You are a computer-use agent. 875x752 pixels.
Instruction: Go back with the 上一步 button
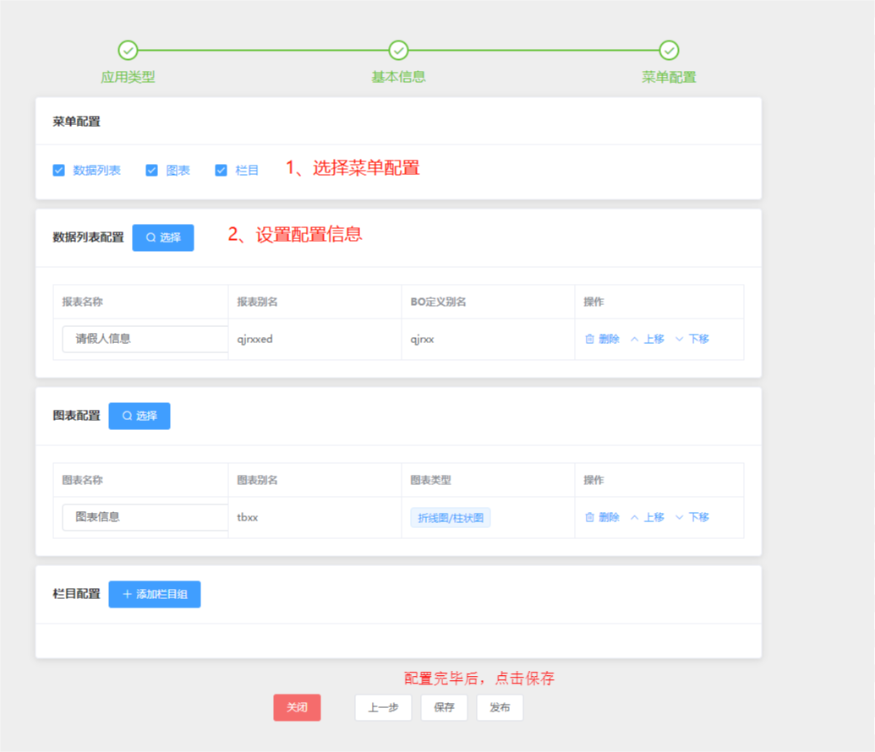pyautogui.click(x=383, y=707)
